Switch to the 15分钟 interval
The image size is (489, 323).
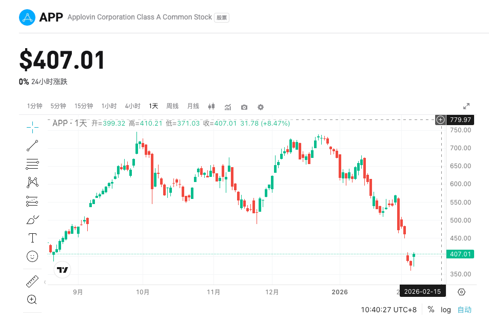(84, 106)
